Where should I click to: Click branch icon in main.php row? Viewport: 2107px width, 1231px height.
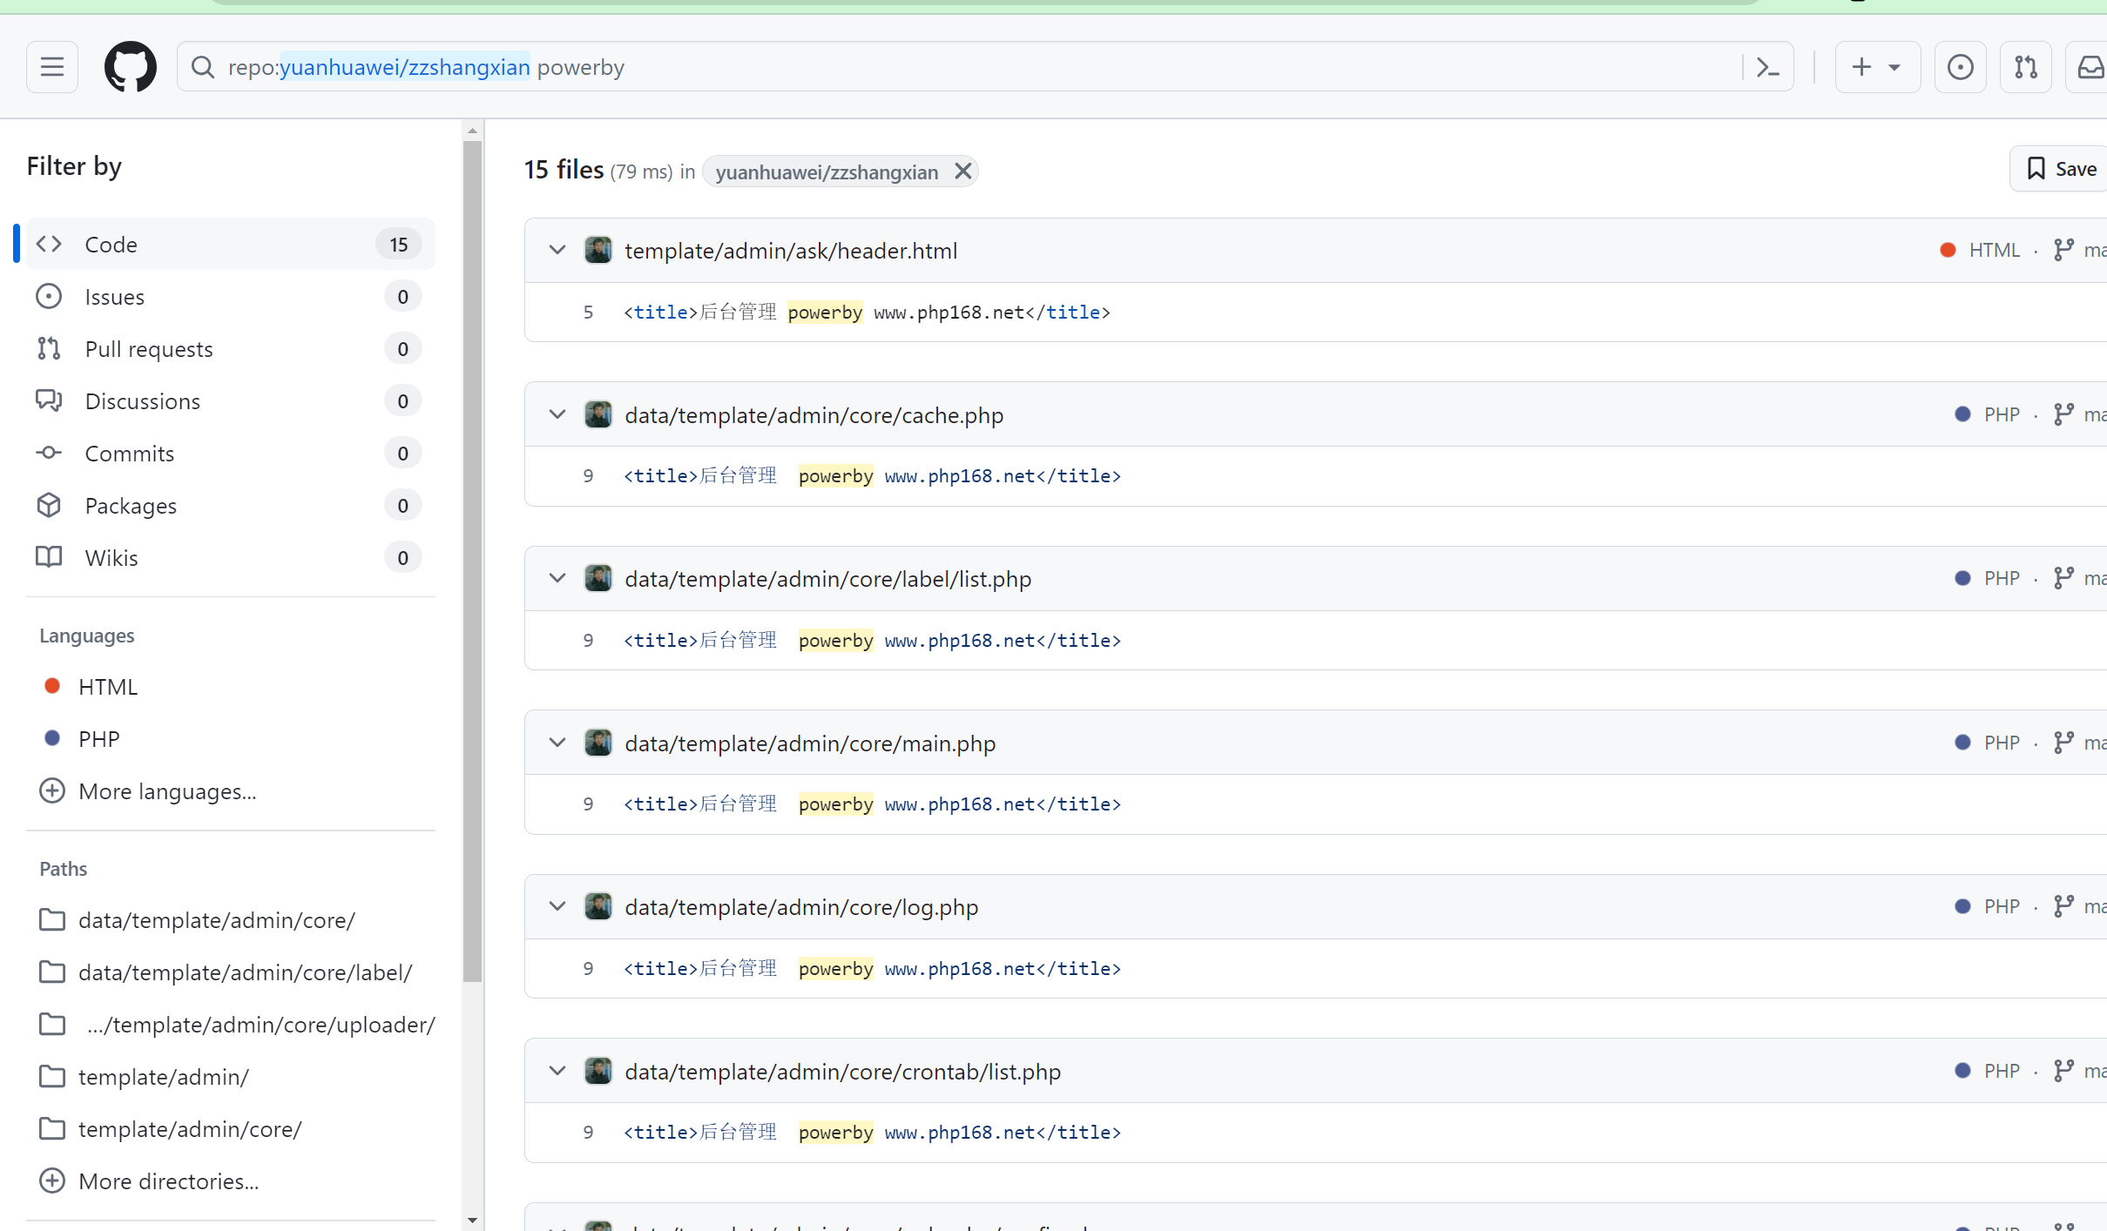point(2063,743)
